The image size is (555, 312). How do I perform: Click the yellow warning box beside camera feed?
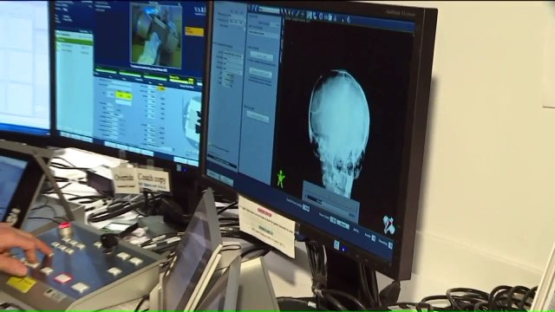pos(194,31)
